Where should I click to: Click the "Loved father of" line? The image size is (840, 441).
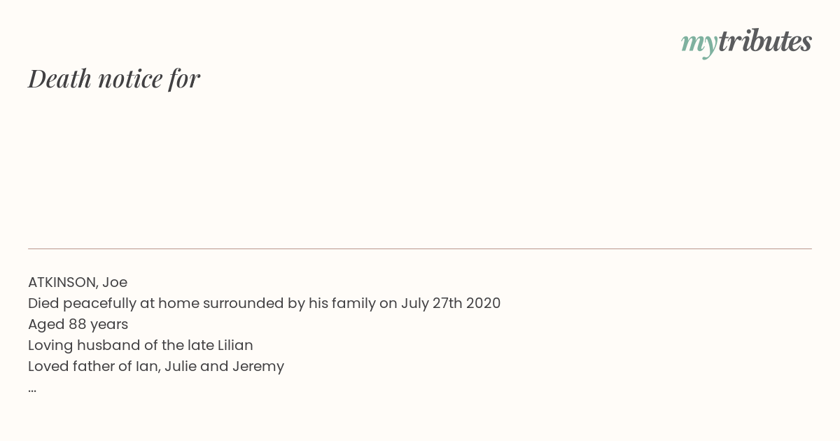pos(156,367)
